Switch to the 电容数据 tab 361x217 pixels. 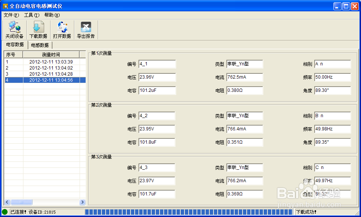click(15, 45)
